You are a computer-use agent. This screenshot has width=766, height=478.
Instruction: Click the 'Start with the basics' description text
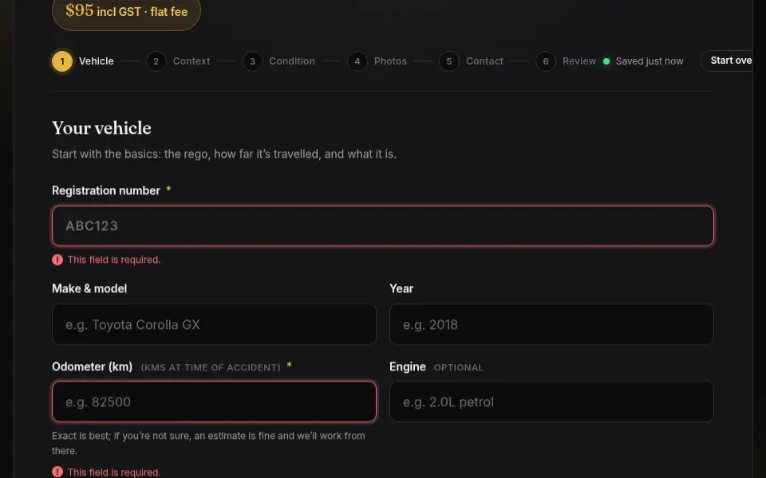224,154
